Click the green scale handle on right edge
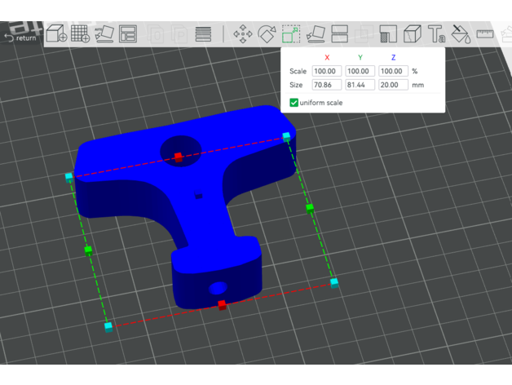 [310, 208]
